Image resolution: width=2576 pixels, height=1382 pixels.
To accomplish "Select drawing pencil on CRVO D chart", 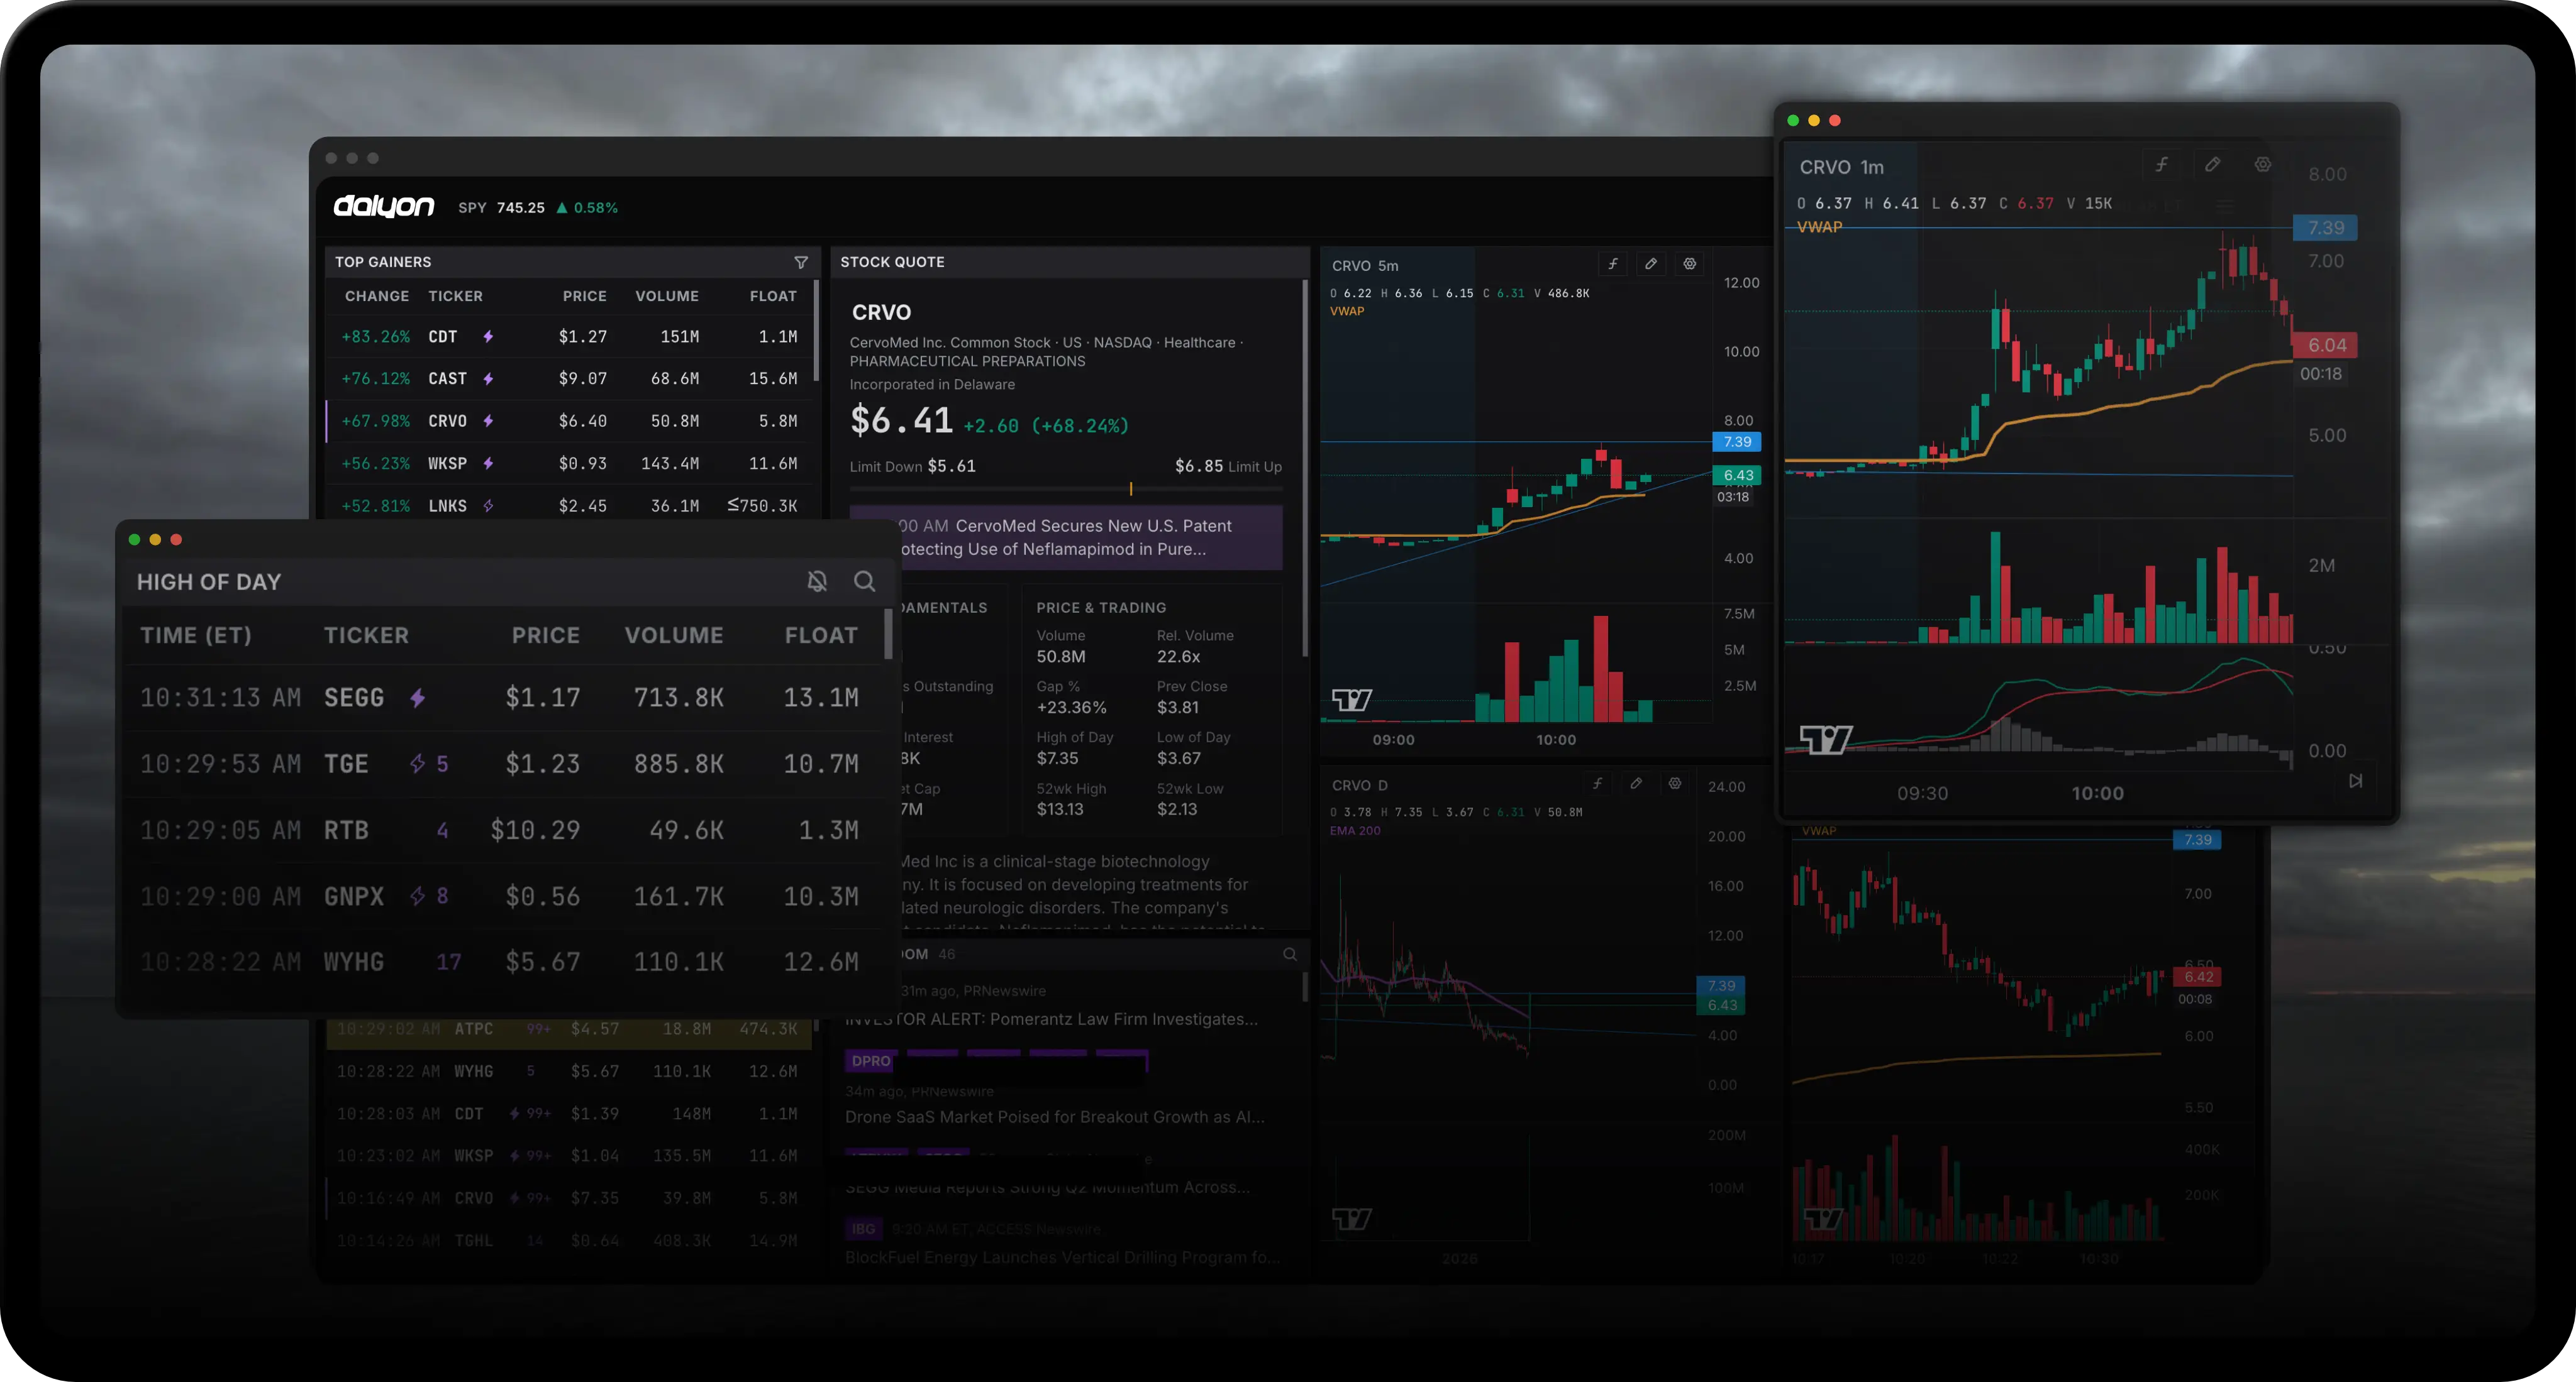I will coord(1636,784).
